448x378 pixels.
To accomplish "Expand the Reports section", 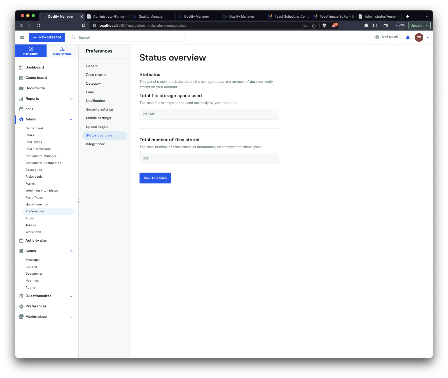I will coord(71,99).
